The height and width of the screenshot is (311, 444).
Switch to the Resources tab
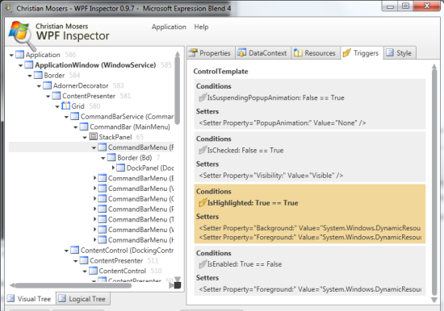[316, 53]
